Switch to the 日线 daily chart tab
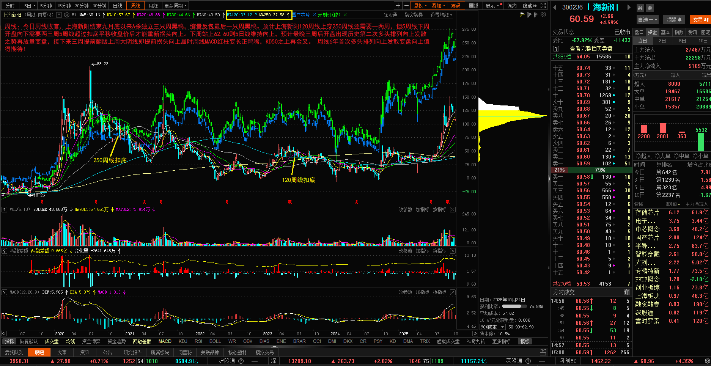The height and width of the screenshot is (366, 711). click(x=118, y=6)
